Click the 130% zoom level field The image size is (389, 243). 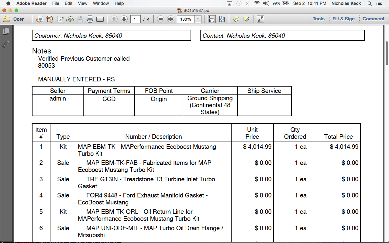tap(186, 19)
